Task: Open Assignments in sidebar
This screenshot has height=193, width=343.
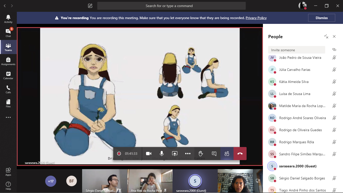Action: 8,61
